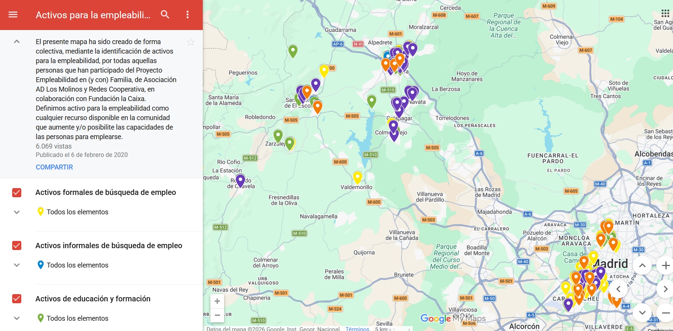Uncheck Activos formales de búsqueda de empleo
Screen dimensions: 673x331
pyautogui.click(x=17, y=193)
